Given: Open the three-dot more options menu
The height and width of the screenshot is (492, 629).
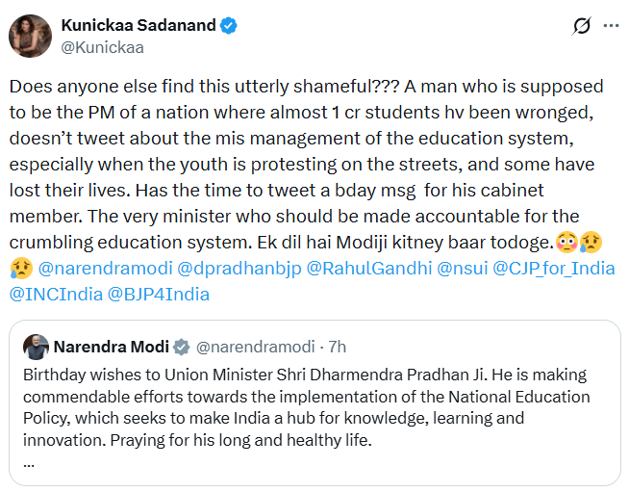Looking at the screenshot, I should click(x=611, y=26).
